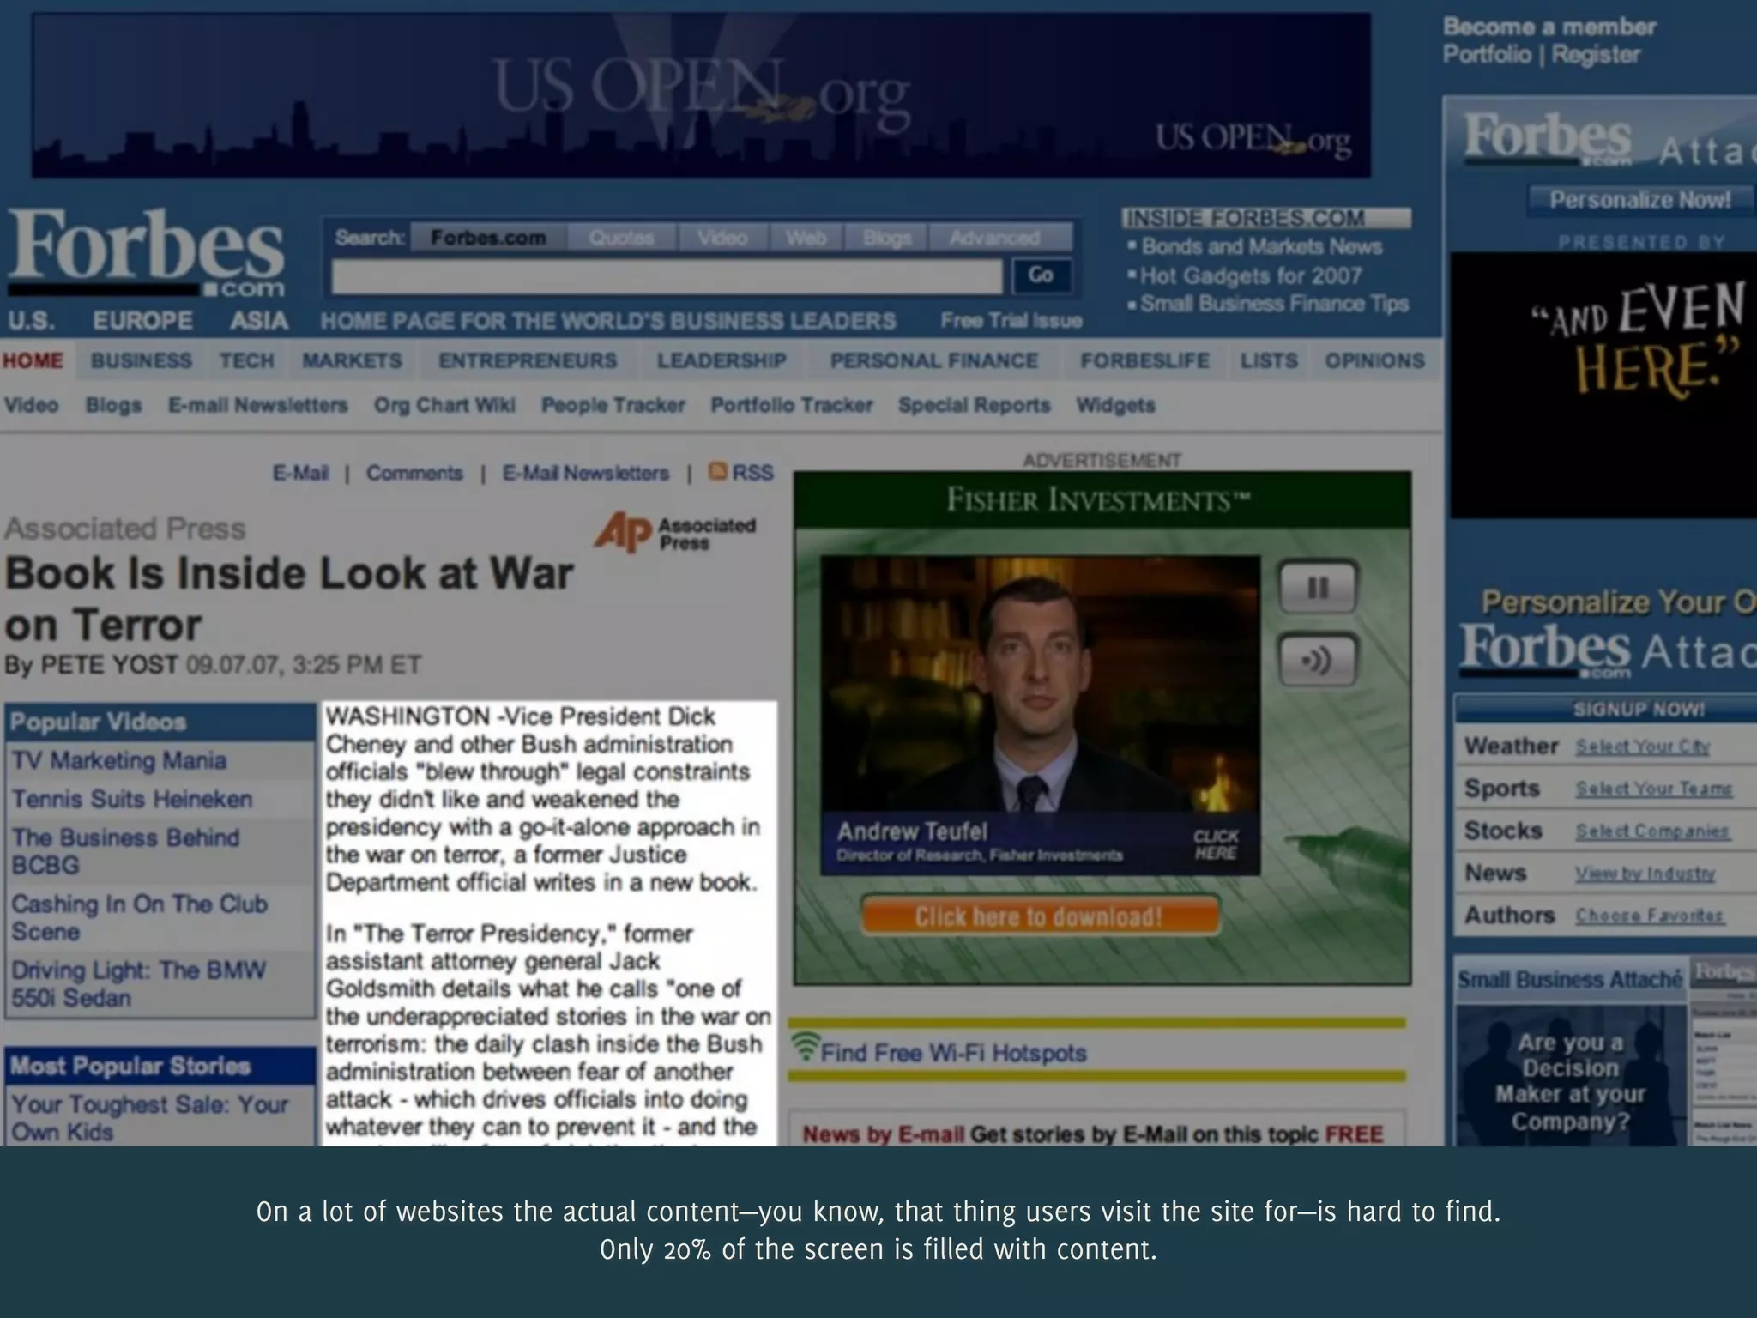Pause the Fisher Investments video ad
Image resolution: width=1757 pixels, height=1318 pixels.
click(1318, 588)
